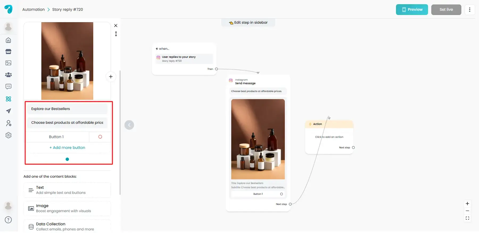The width and height of the screenshot is (479, 233).
Task: Open the Home icon in sidebar
Action: pyautogui.click(x=9, y=40)
